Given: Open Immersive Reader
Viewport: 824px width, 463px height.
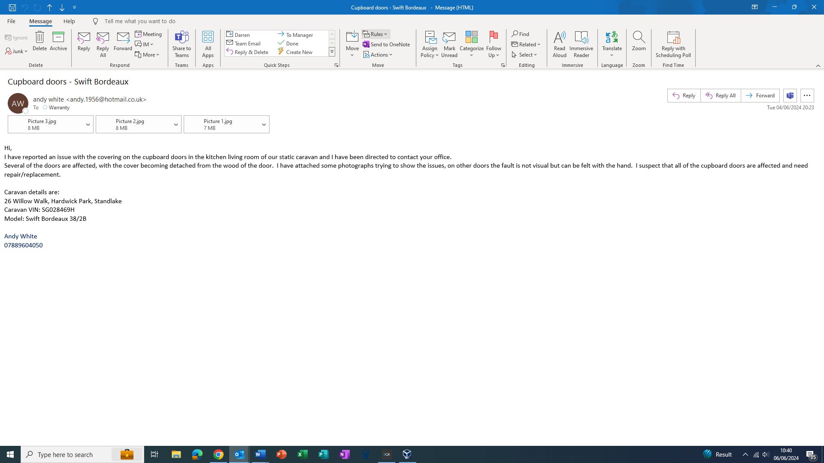Looking at the screenshot, I should tap(581, 44).
